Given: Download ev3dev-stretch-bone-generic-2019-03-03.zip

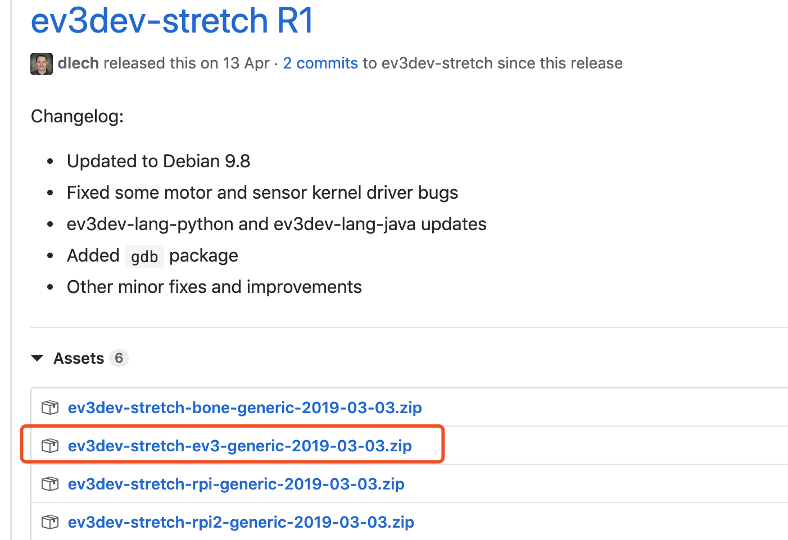Looking at the screenshot, I should [x=244, y=408].
